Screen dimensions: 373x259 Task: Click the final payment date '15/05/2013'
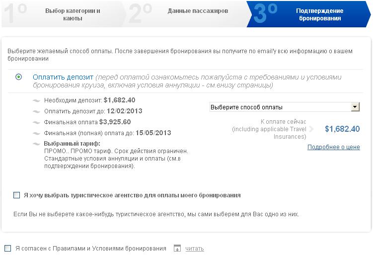click(153, 133)
